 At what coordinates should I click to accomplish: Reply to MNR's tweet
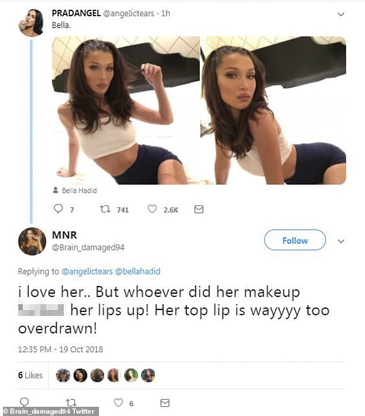(24, 403)
